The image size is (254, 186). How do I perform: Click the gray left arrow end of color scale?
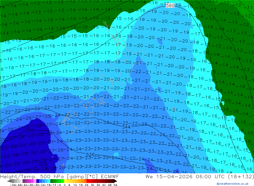click(x=9, y=181)
